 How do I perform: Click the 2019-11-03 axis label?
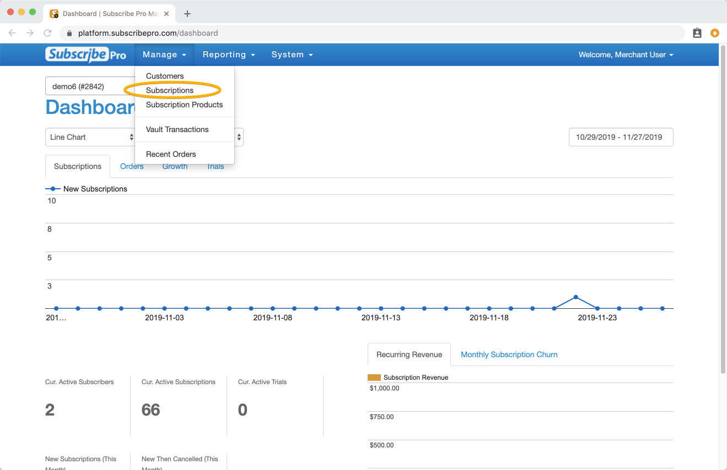click(164, 318)
